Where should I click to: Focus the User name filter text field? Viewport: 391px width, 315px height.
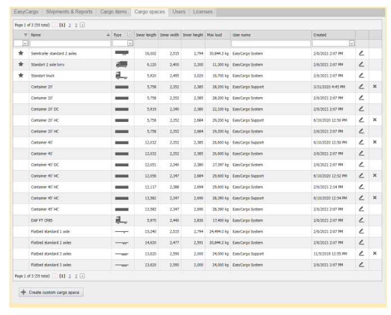(271, 43)
